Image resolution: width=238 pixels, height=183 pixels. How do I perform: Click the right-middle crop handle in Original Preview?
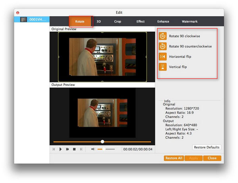(146, 57)
